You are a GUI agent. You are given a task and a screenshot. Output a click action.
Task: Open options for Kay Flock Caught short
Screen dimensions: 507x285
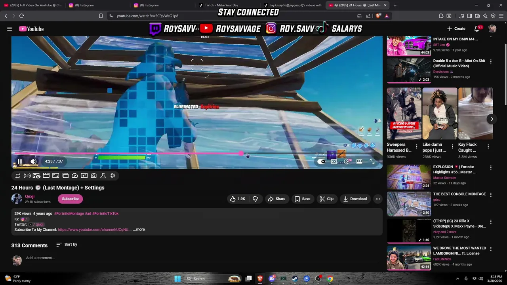point(488,147)
